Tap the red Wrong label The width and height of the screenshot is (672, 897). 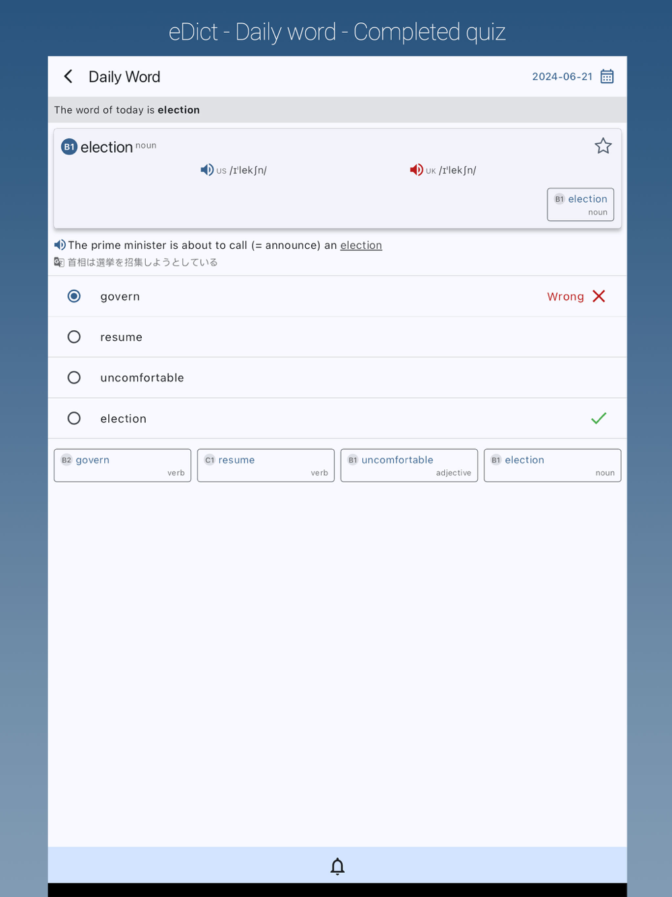(565, 297)
